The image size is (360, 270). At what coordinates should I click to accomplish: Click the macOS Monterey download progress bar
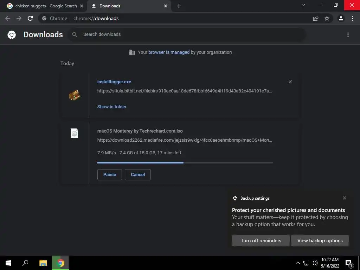pyautogui.click(x=185, y=163)
